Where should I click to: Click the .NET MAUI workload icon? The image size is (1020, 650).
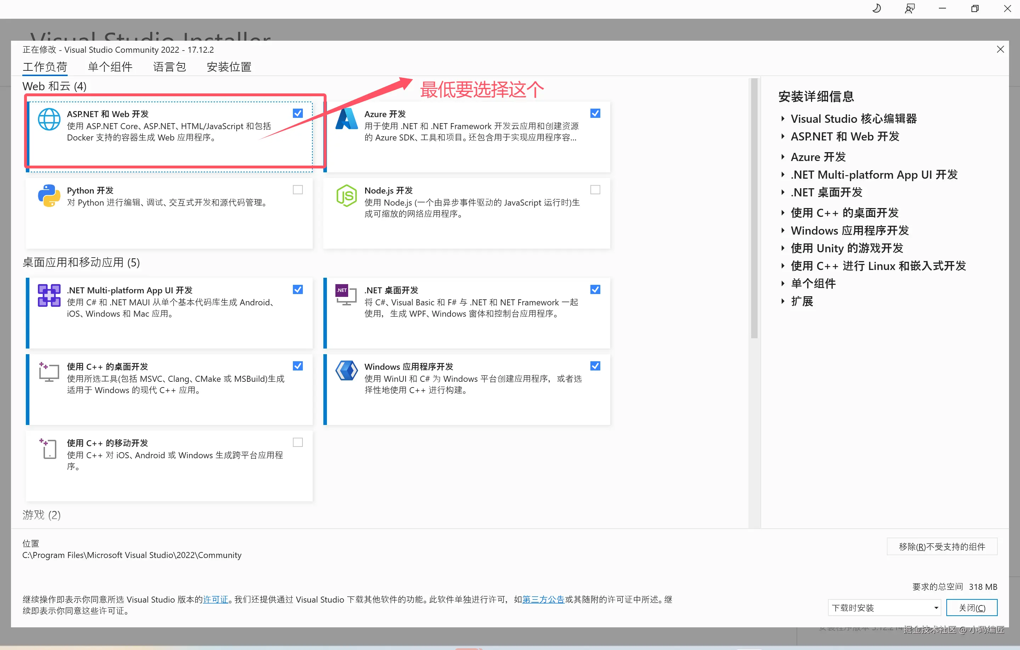tap(49, 295)
